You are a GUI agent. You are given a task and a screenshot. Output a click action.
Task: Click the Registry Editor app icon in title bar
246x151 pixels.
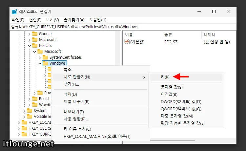14,11
